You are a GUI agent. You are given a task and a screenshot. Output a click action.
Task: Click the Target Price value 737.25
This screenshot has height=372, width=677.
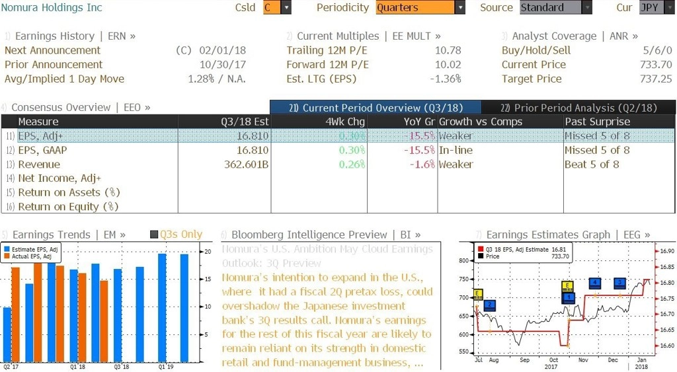coord(656,79)
